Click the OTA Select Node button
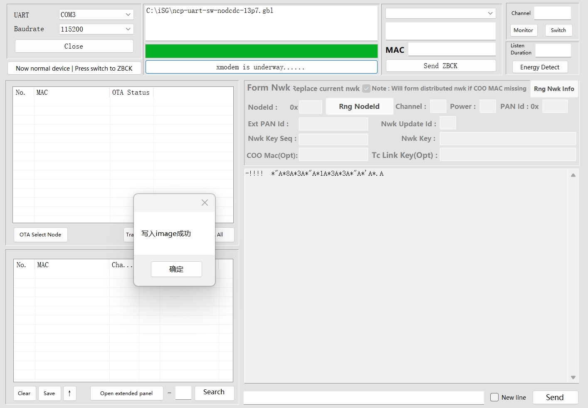 click(x=40, y=235)
